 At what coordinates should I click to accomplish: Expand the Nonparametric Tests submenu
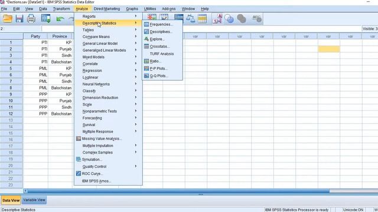click(x=108, y=111)
